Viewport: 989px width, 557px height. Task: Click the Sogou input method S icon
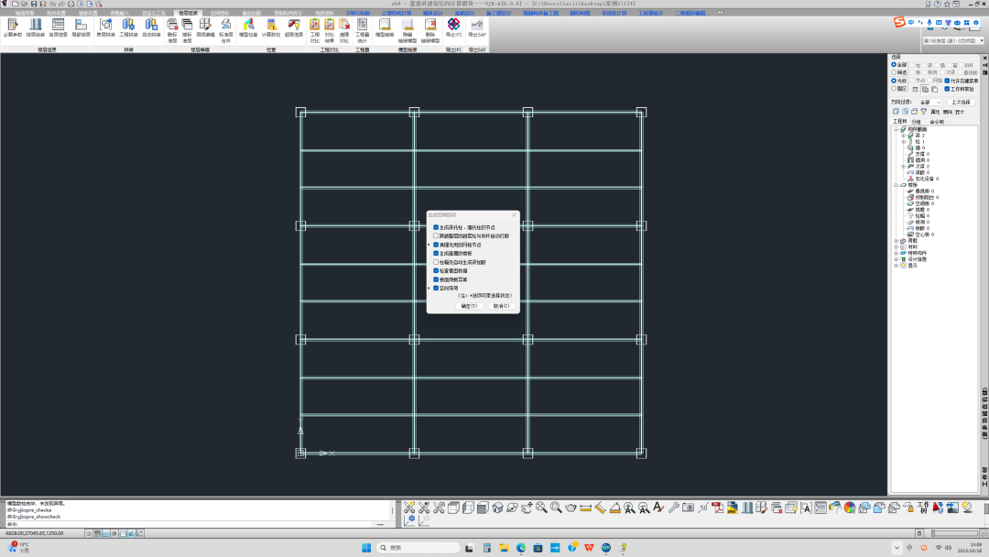[899, 22]
